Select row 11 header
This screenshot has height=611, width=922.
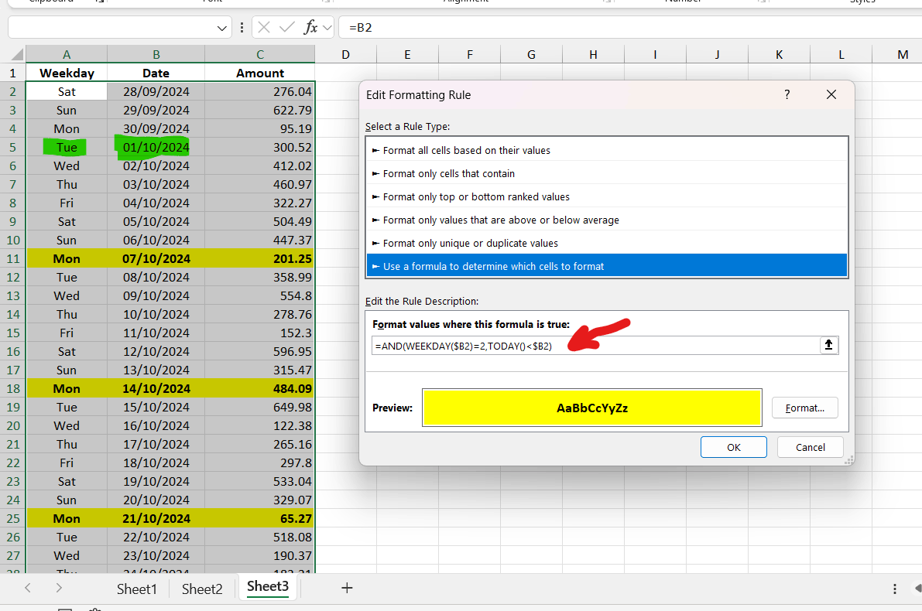point(13,258)
